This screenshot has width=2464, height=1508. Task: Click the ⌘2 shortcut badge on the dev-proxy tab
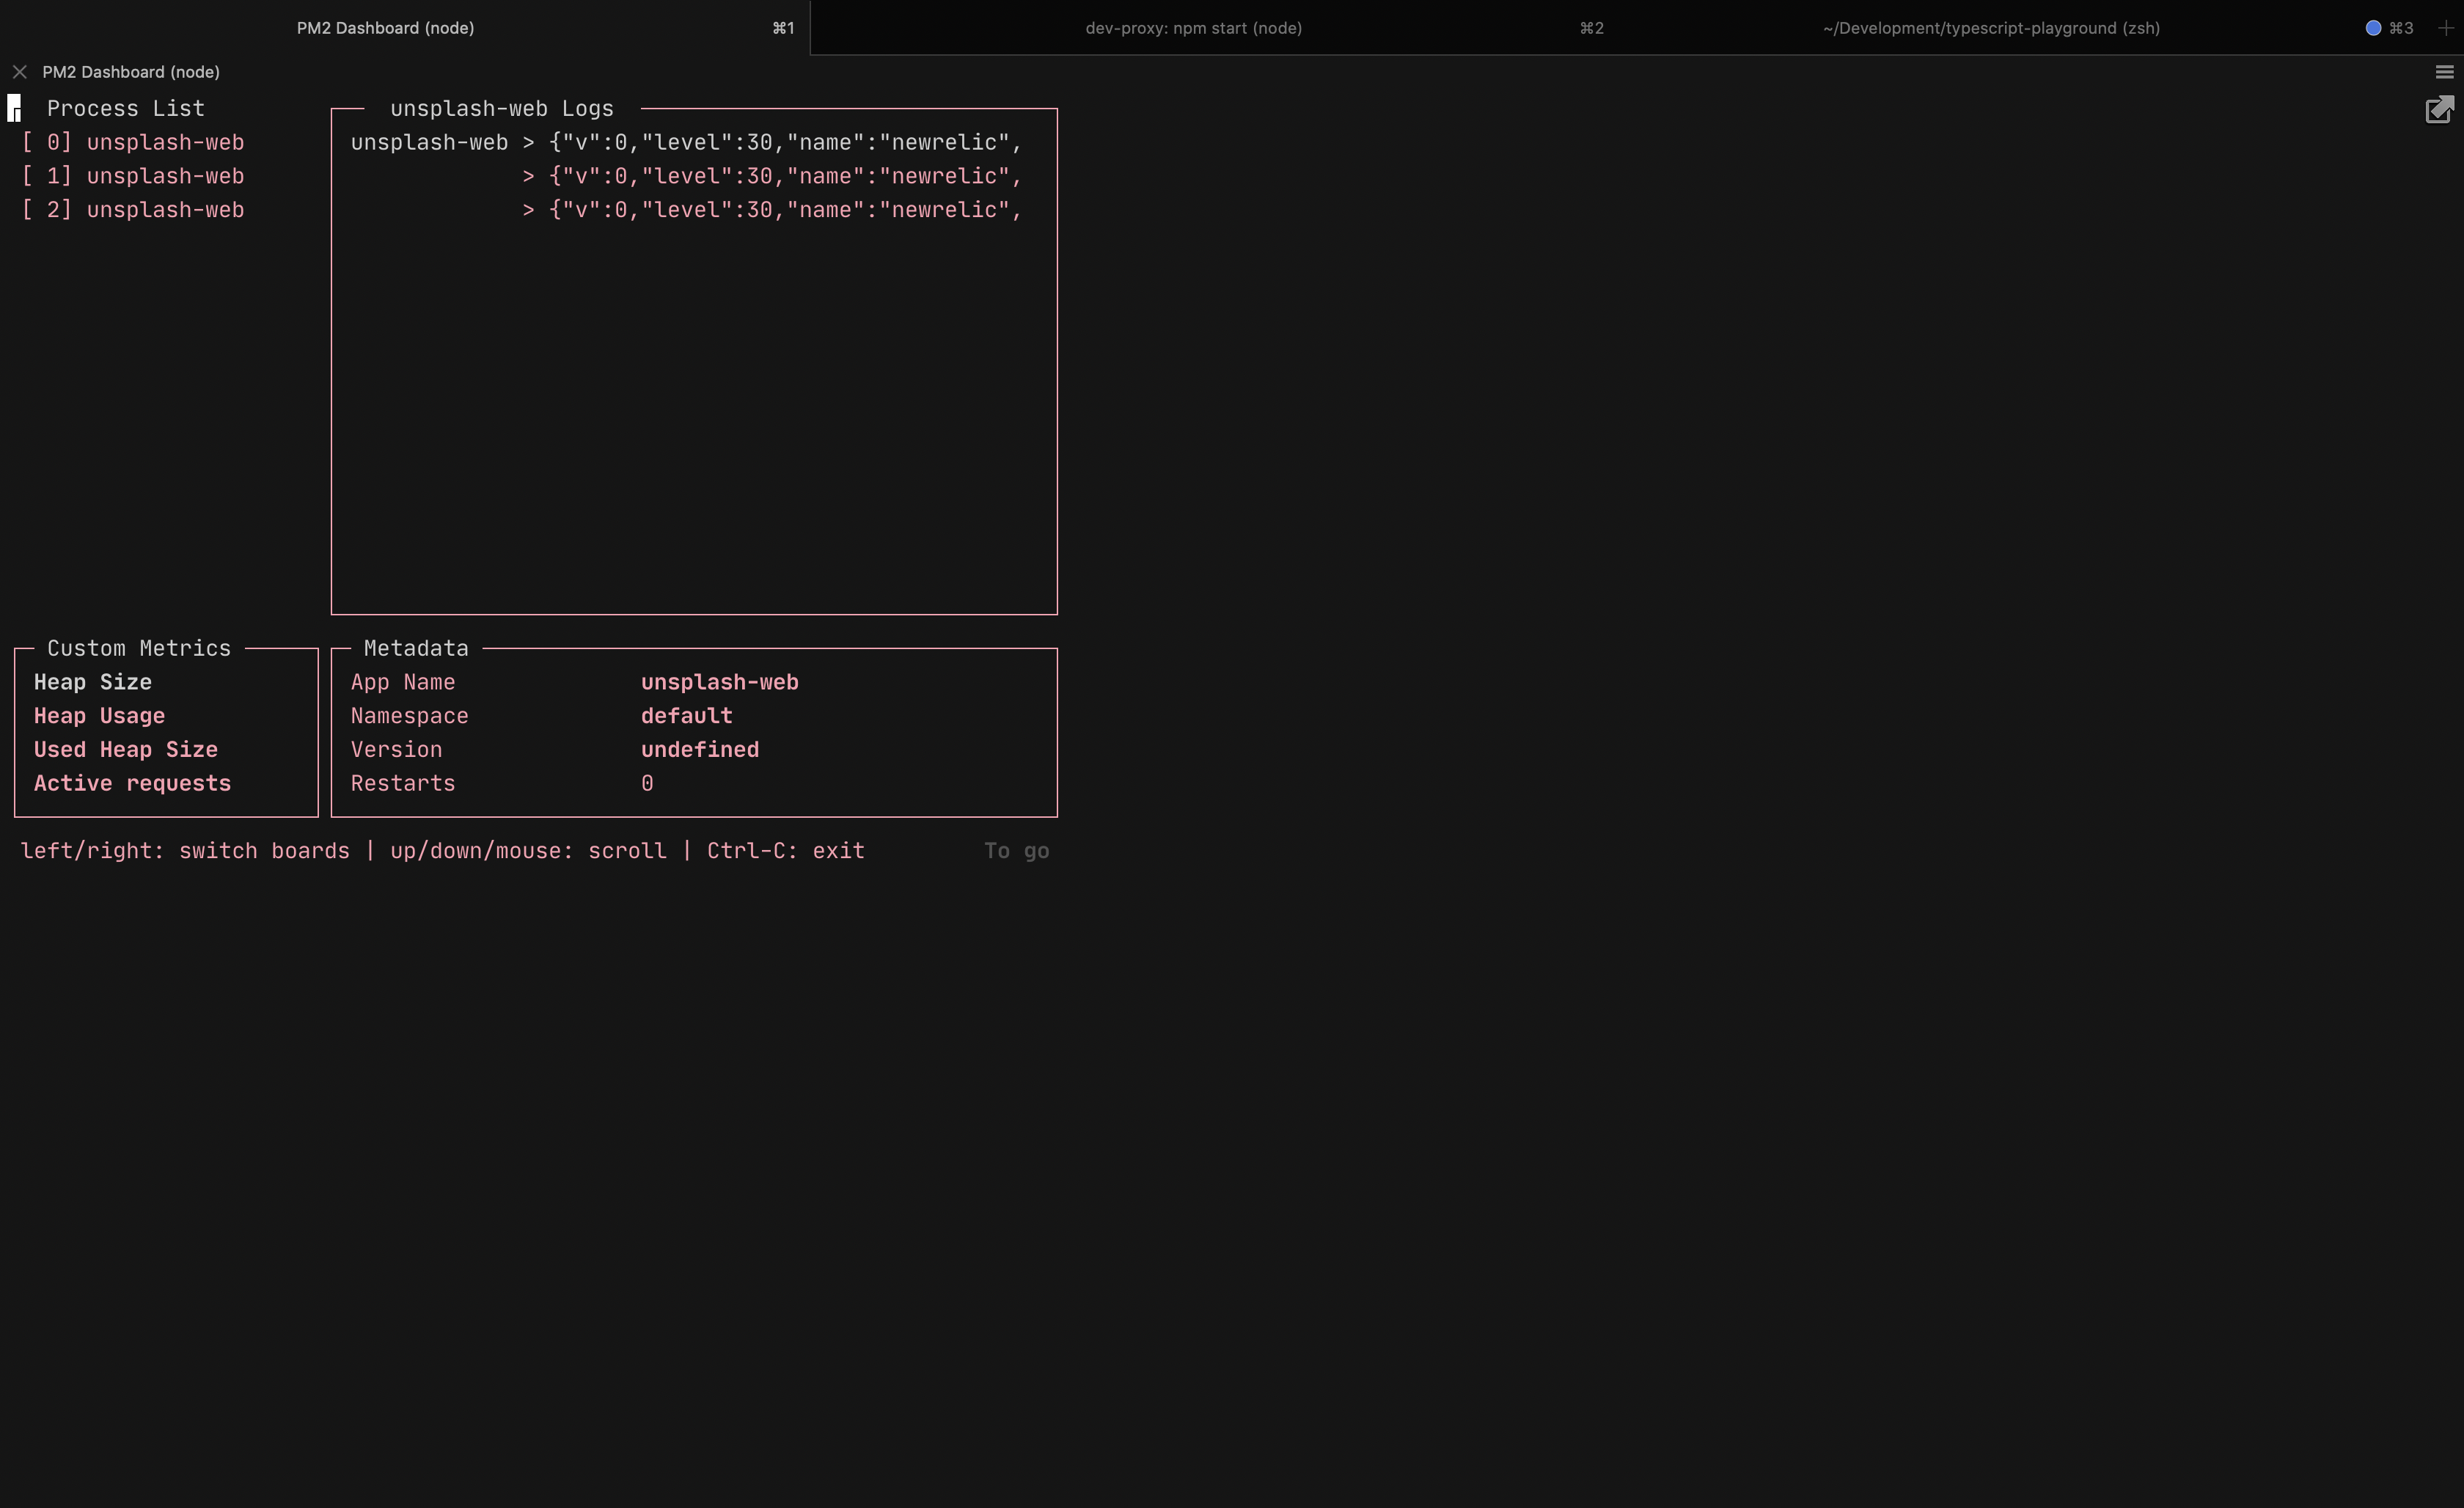[x=1591, y=27]
